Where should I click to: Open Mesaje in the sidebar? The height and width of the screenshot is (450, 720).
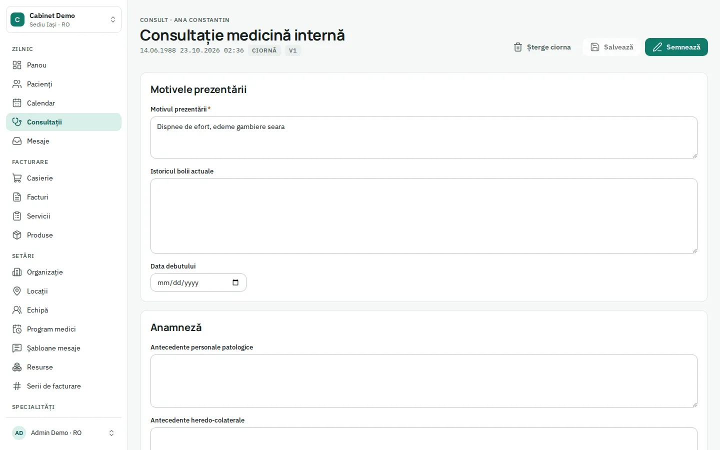63,141
